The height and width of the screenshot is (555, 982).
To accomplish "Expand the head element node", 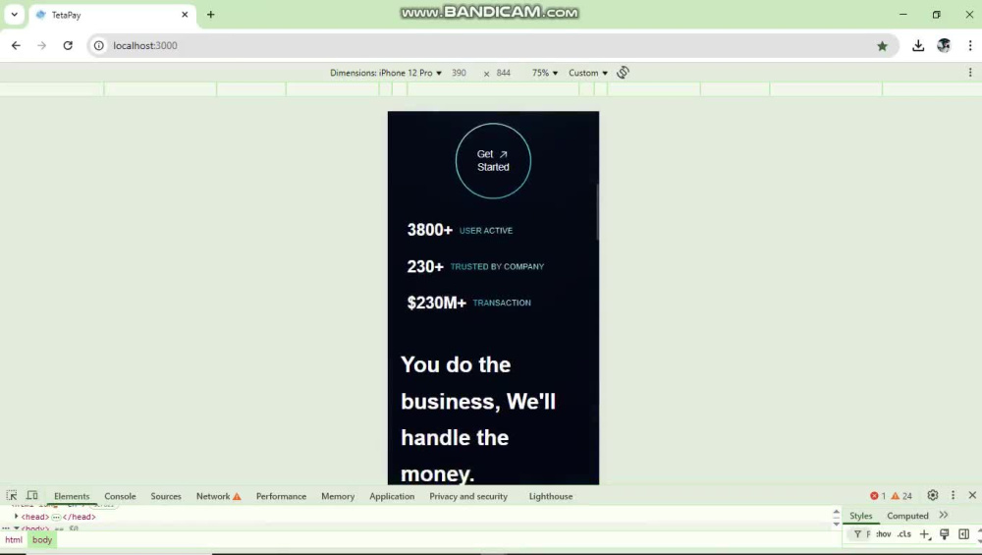I will point(17,516).
